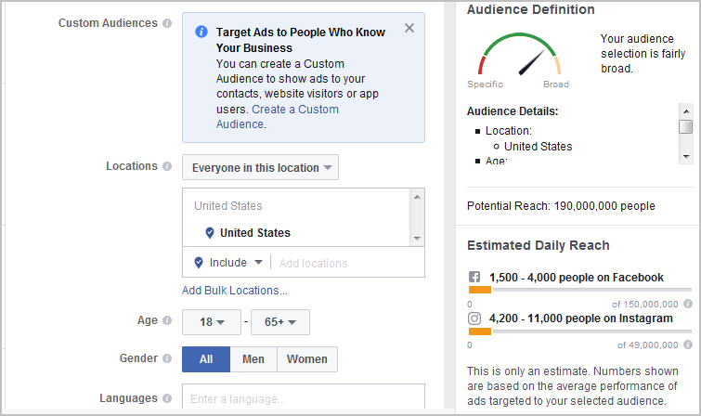Click info icon beside Instagram 49,000,000 reach

click(688, 344)
